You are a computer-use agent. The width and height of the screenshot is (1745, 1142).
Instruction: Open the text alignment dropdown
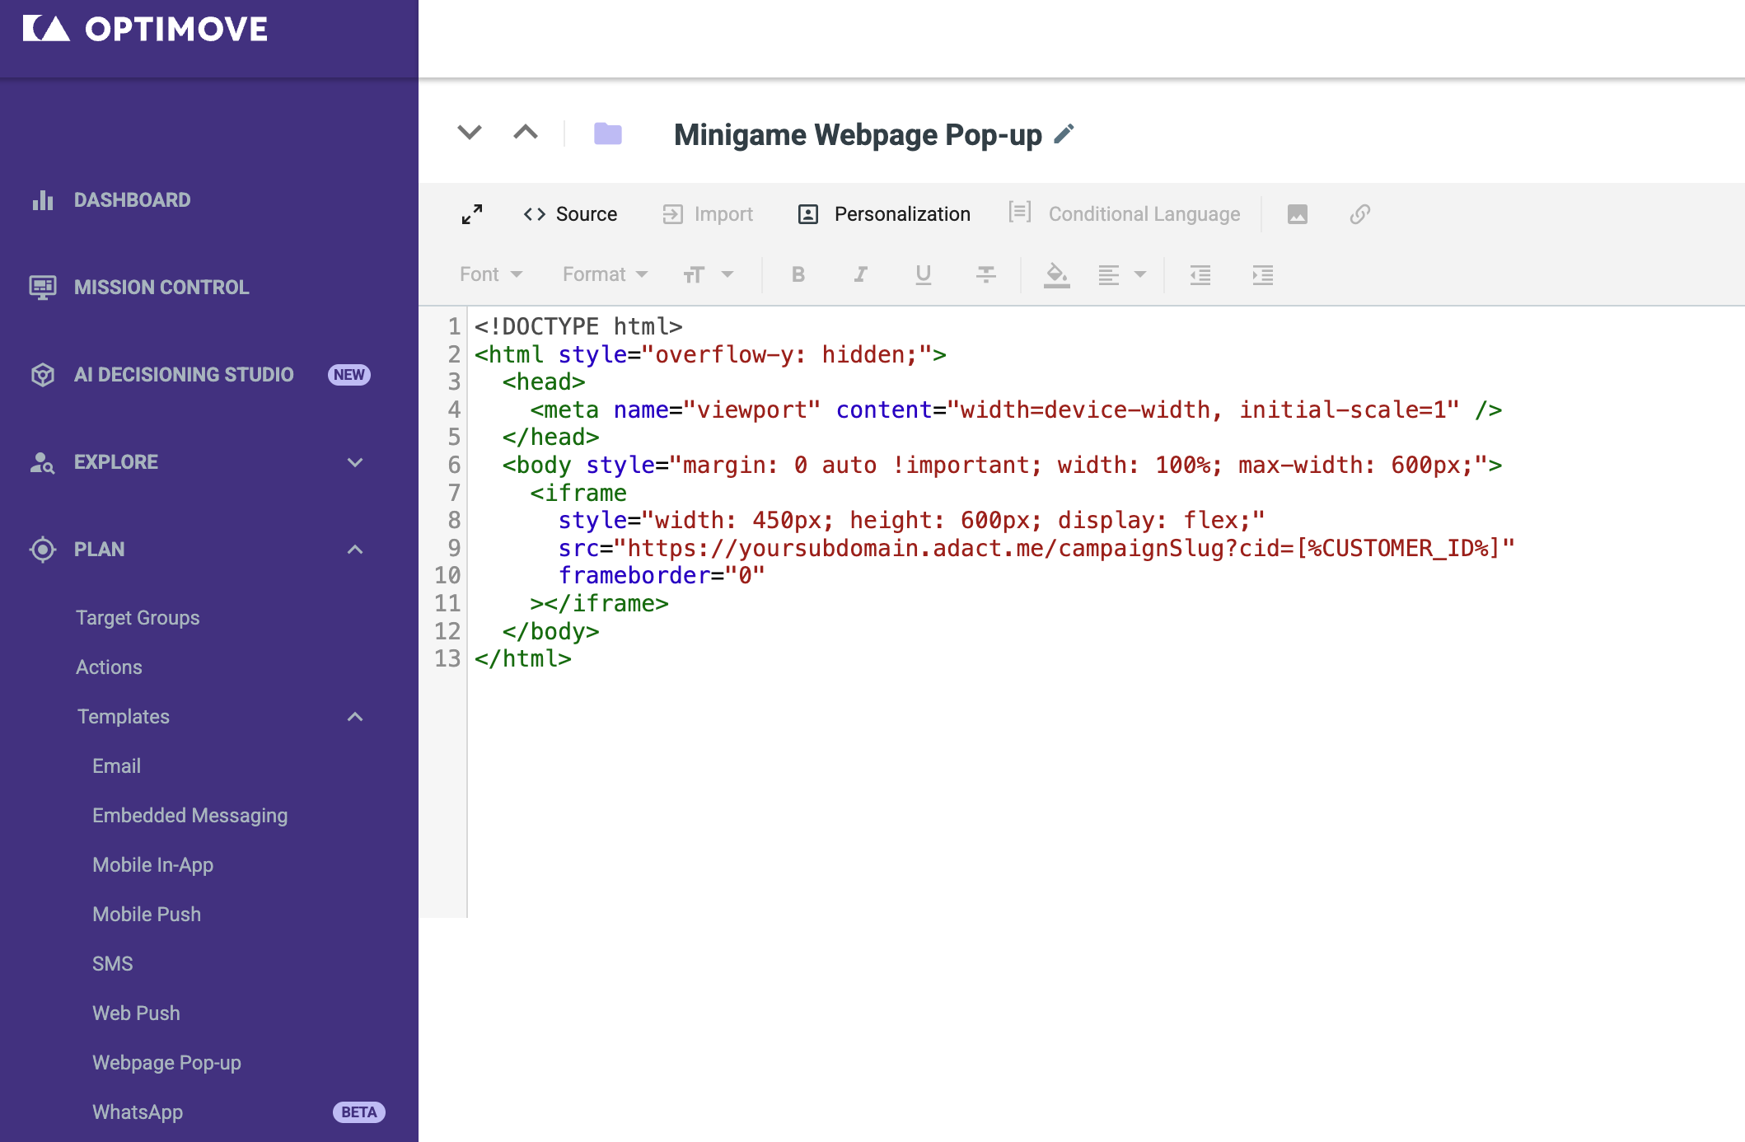(1122, 274)
